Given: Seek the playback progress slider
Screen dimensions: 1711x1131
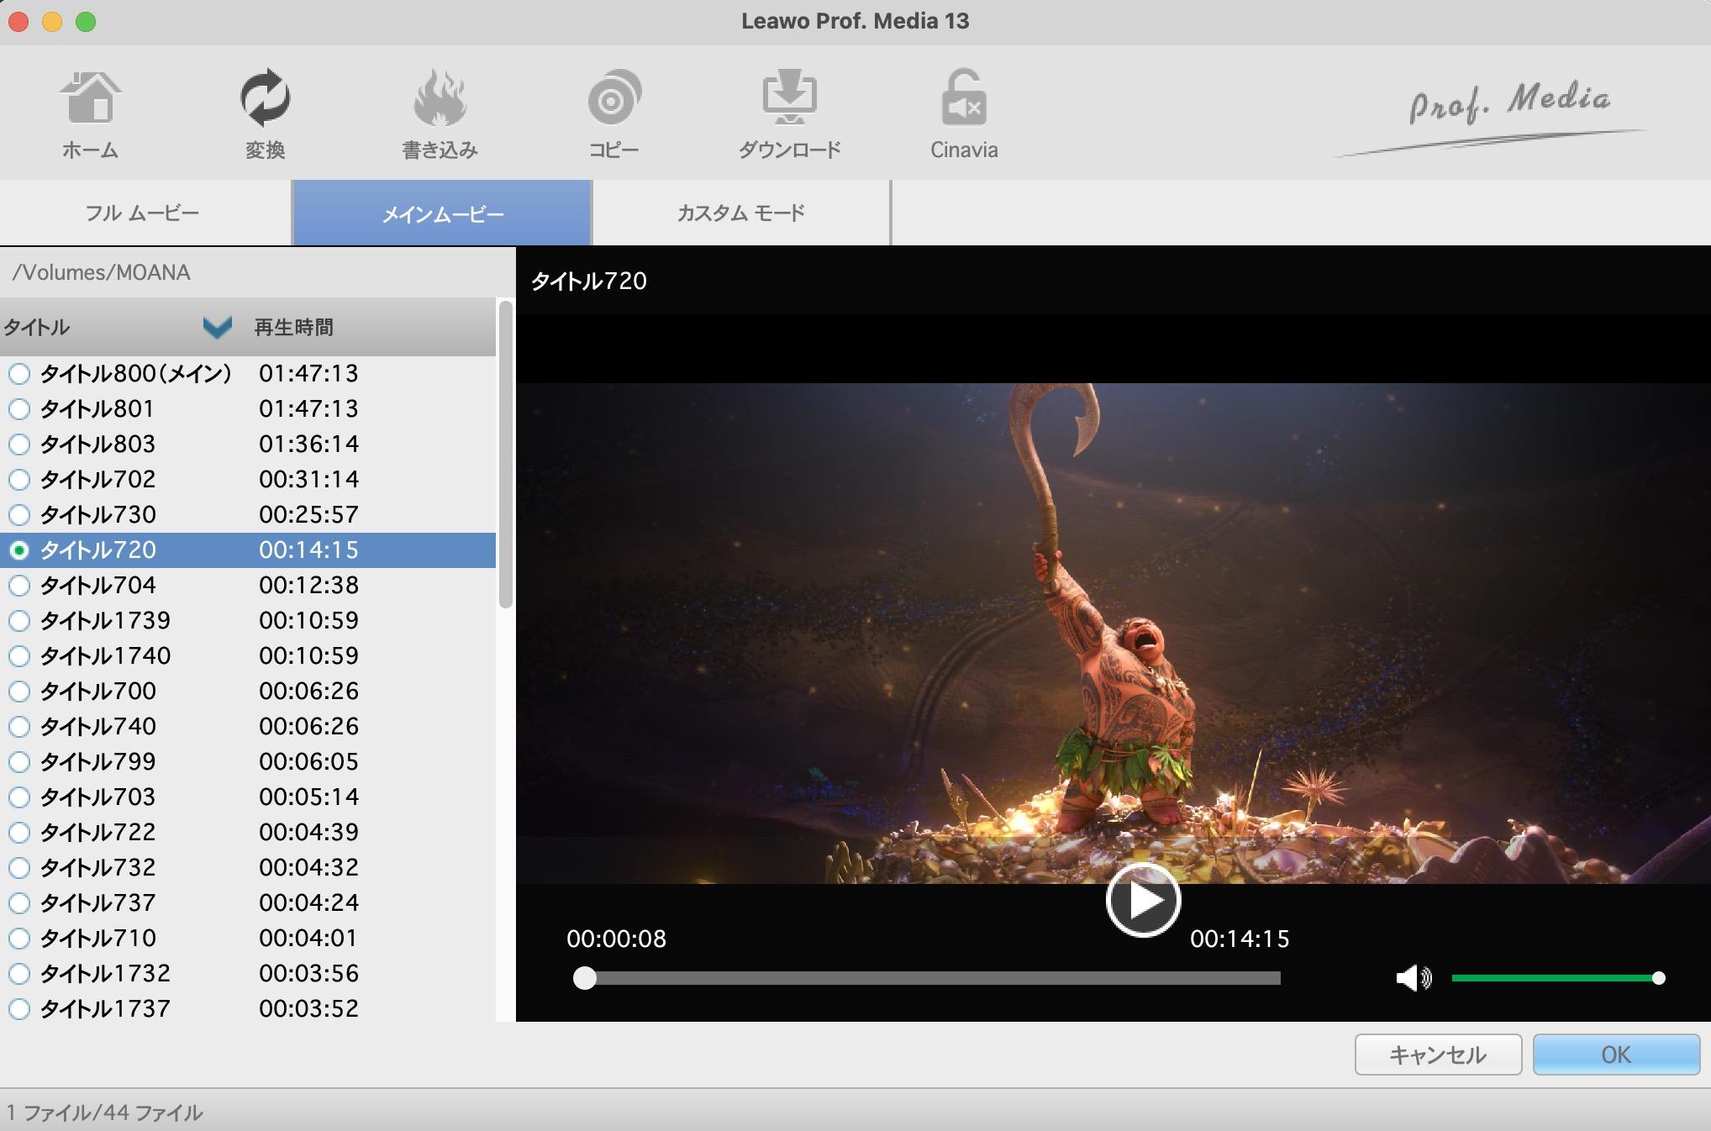Looking at the screenshot, I should tap(927, 978).
